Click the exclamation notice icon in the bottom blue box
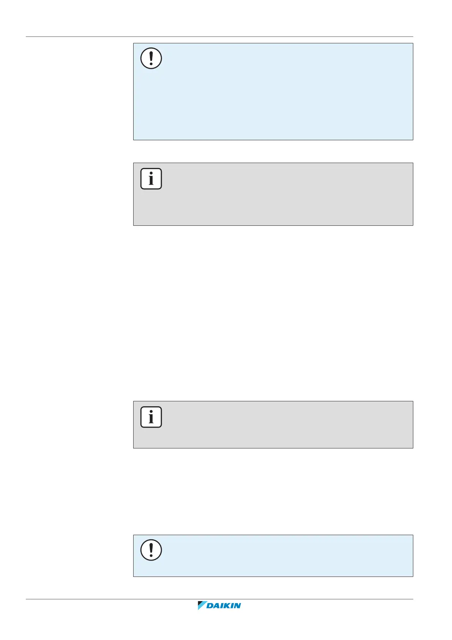This screenshot has width=452, height=640. 151,550
